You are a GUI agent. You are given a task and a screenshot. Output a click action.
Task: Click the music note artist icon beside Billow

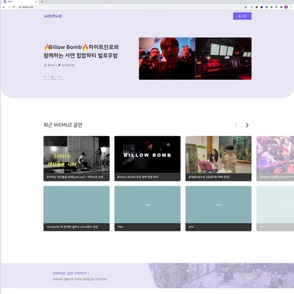[45, 65]
